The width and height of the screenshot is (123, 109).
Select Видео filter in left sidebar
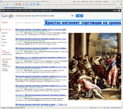4,39
